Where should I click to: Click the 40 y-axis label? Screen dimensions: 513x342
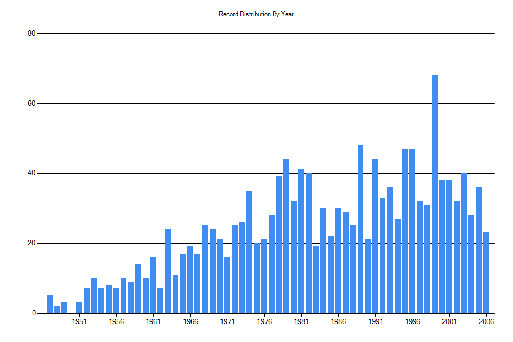click(x=31, y=174)
